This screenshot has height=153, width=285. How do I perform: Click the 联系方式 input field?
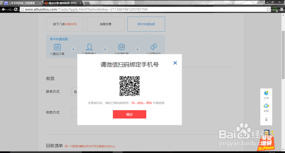point(74,92)
